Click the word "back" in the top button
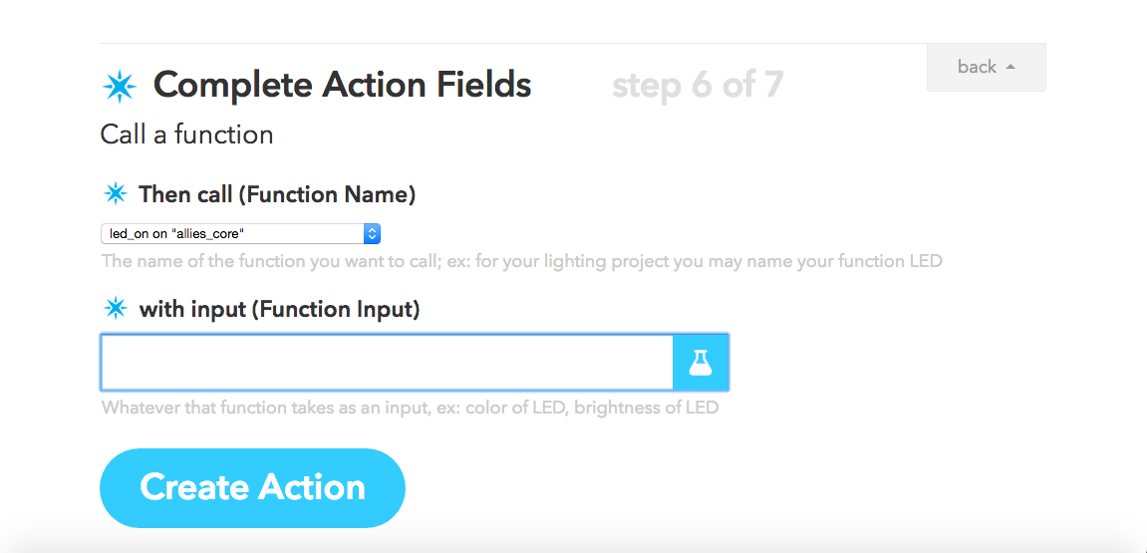Viewport: 1147px width, 553px height. tap(977, 67)
